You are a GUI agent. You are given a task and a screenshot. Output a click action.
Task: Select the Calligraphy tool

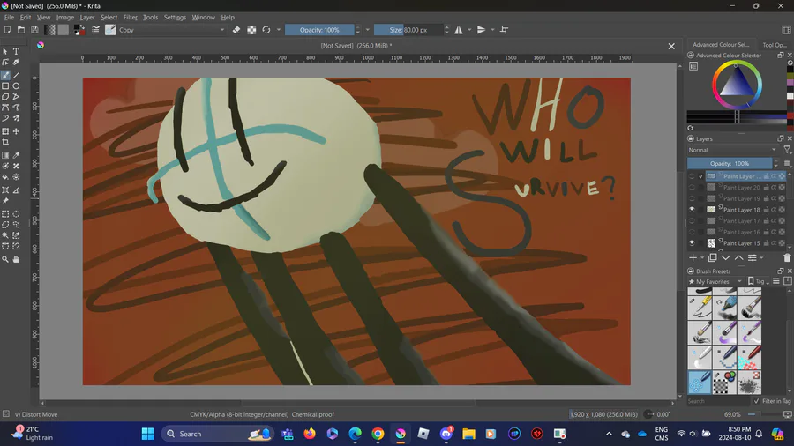point(16,63)
